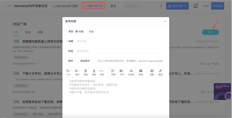The width and height of the screenshot is (232, 118).
Task: Open the font size (大小) tool
Action: coord(68,72)
